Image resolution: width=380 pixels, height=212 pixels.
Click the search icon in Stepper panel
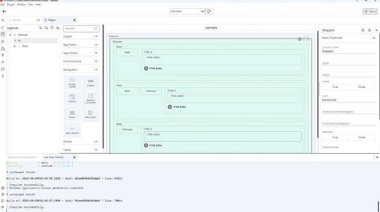[363, 30]
